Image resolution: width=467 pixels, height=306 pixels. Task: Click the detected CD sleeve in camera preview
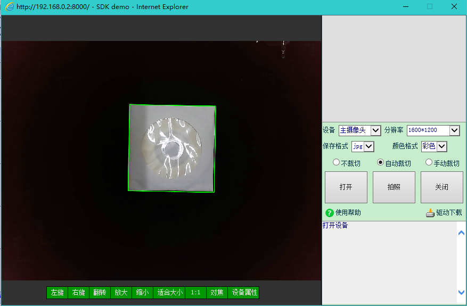[172, 148]
